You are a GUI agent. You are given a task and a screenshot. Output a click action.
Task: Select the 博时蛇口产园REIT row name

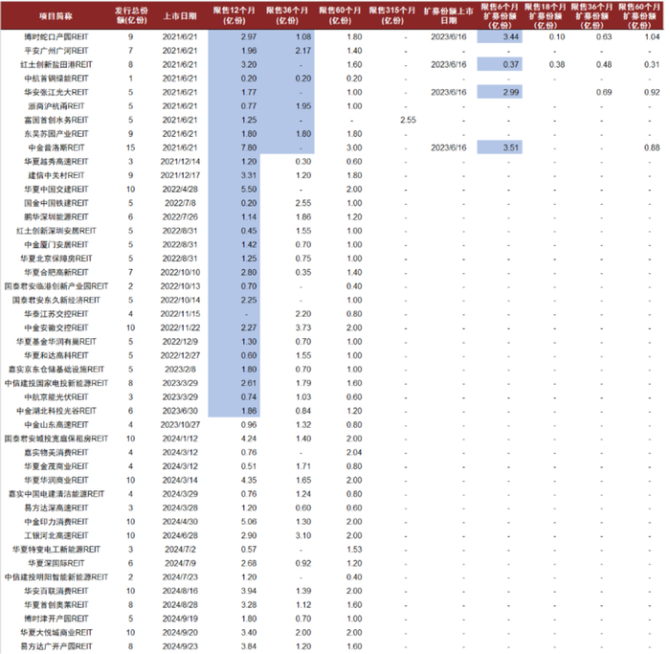tap(56, 36)
